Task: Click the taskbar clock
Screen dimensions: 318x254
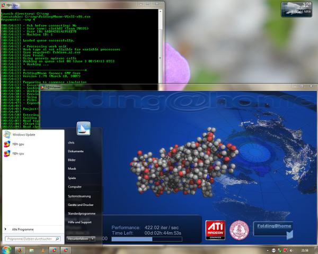Action: click(305, 250)
